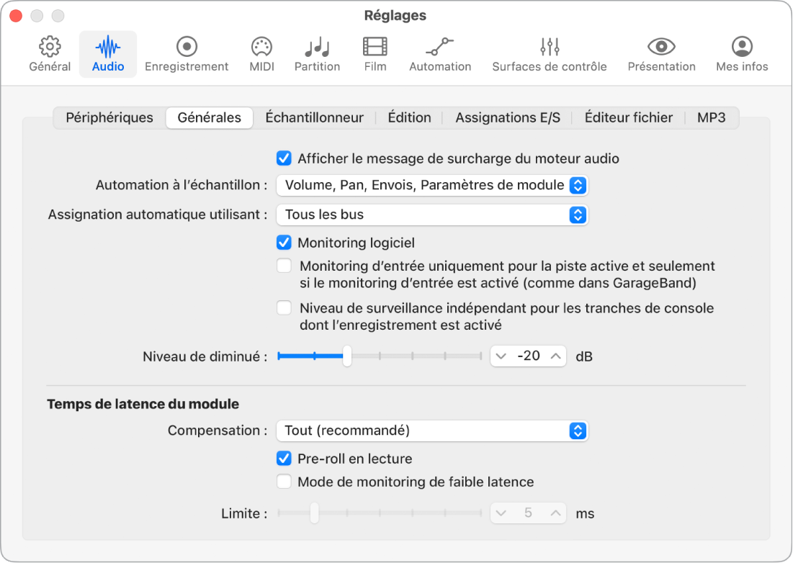793x563 pixels.
Task: Switch to Partition music notes icon
Action: click(317, 48)
